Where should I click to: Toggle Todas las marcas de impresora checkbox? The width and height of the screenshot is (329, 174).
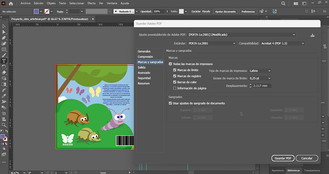coord(171,64)
